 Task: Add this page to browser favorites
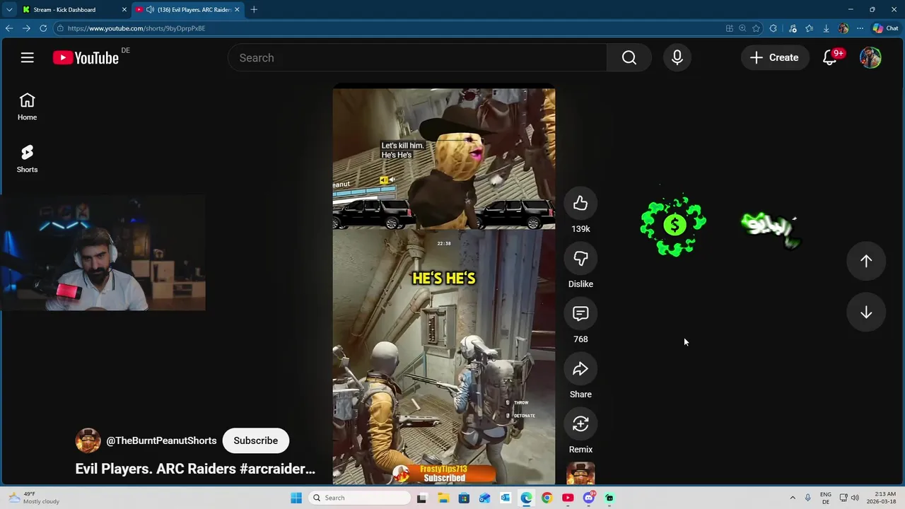click(756, 28)
